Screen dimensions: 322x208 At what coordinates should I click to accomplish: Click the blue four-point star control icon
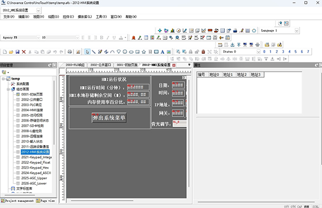[159, 31]
